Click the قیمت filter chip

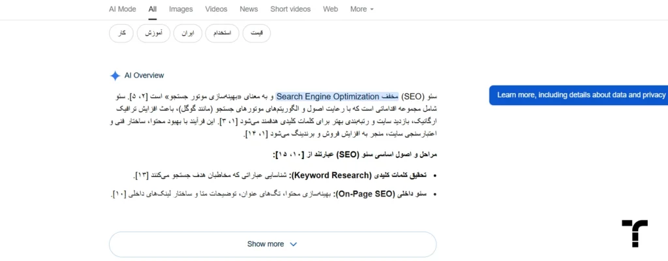(256, 34)
